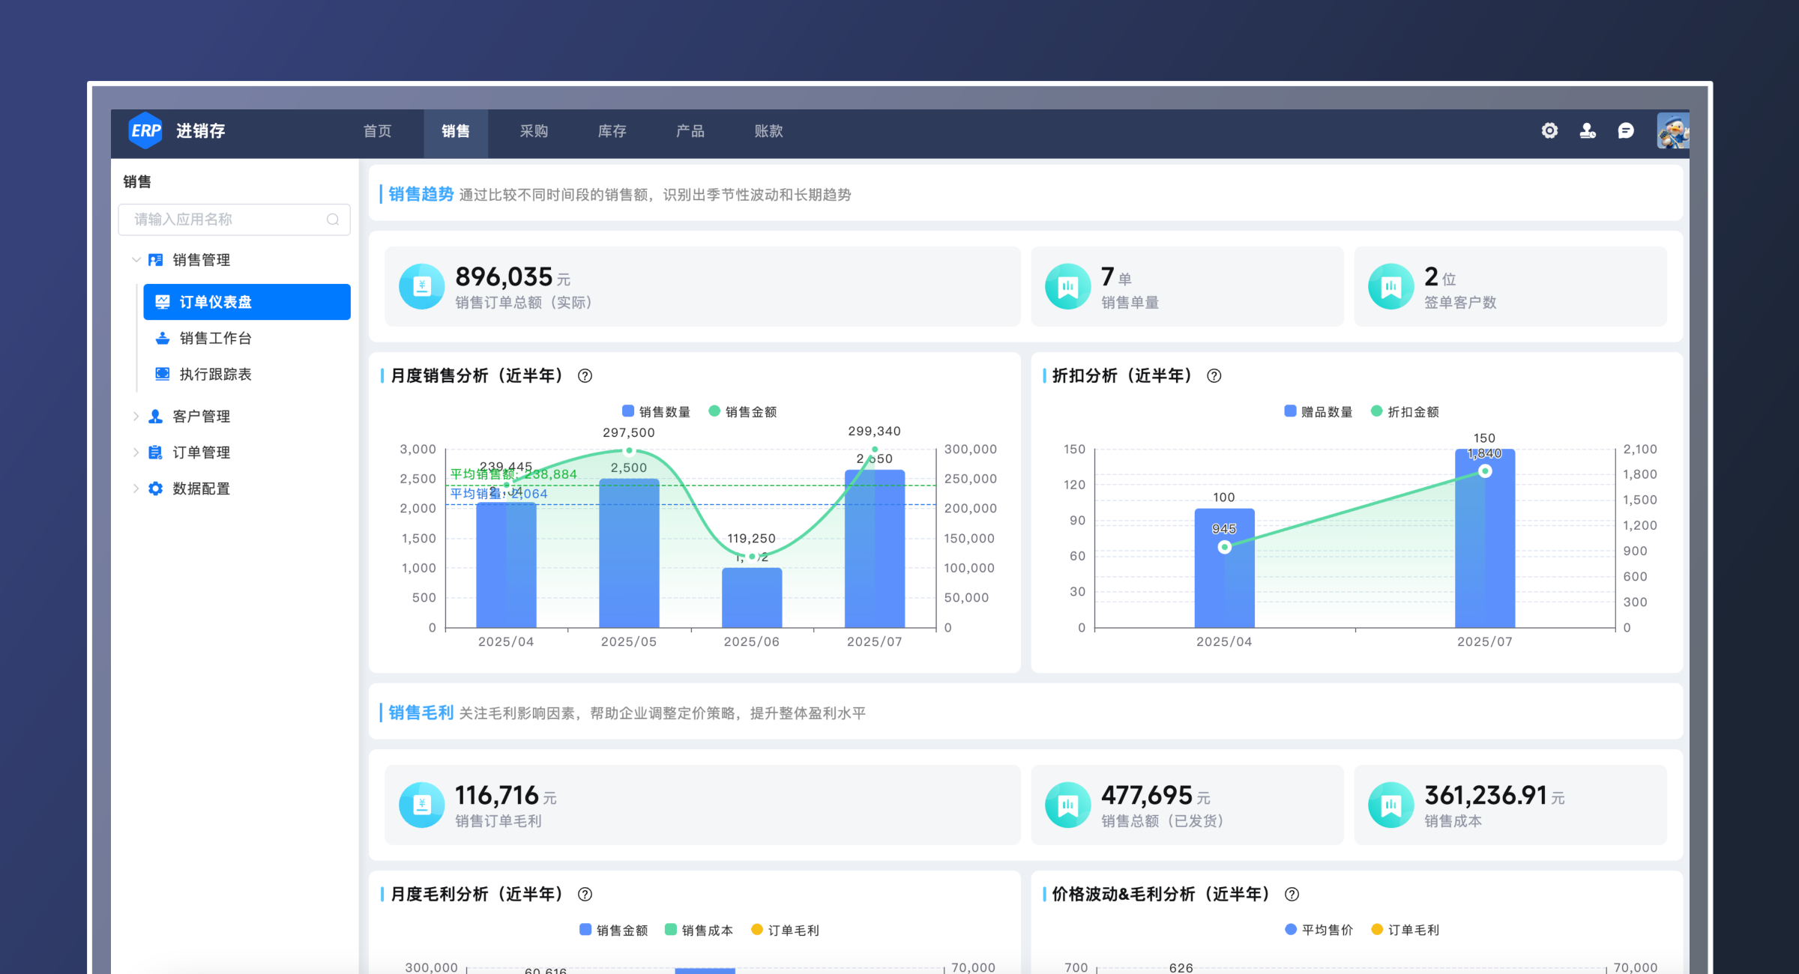1799x974 pixels.
Task: Click the user account icon in header
Action: (1588, 131)
